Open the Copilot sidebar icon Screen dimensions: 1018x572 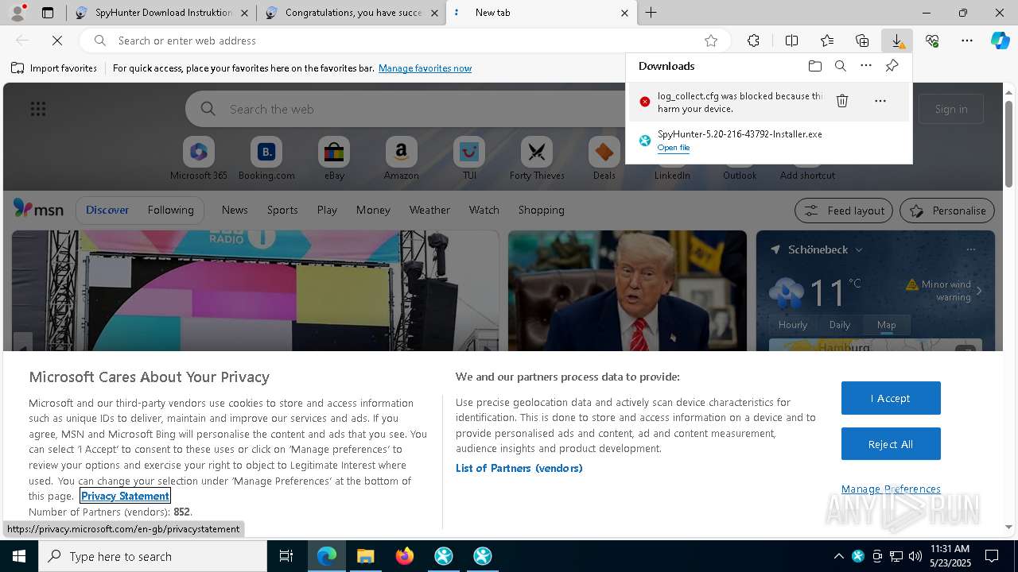[x=1001, y=41]
